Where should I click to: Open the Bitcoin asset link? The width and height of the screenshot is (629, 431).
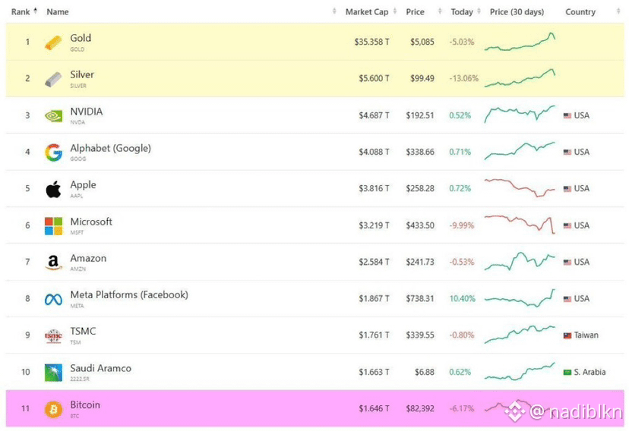(85, 405)
